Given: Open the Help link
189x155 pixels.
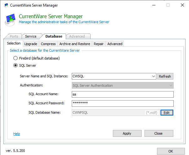Looking at the screenshot, I should [17, 134].
